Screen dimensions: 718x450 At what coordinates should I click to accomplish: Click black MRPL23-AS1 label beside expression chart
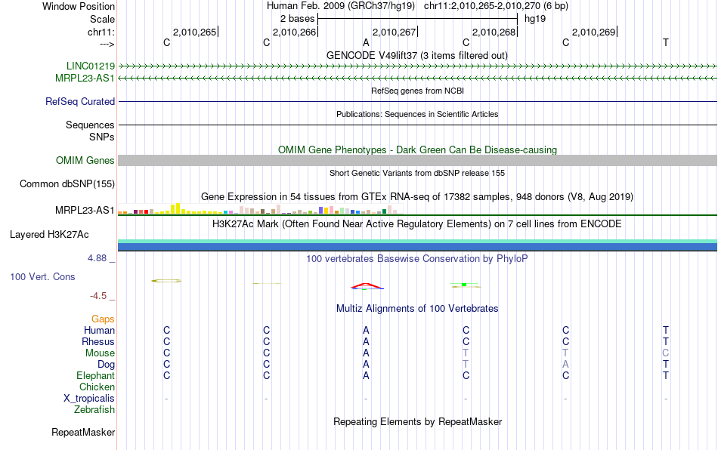point(85,211)
